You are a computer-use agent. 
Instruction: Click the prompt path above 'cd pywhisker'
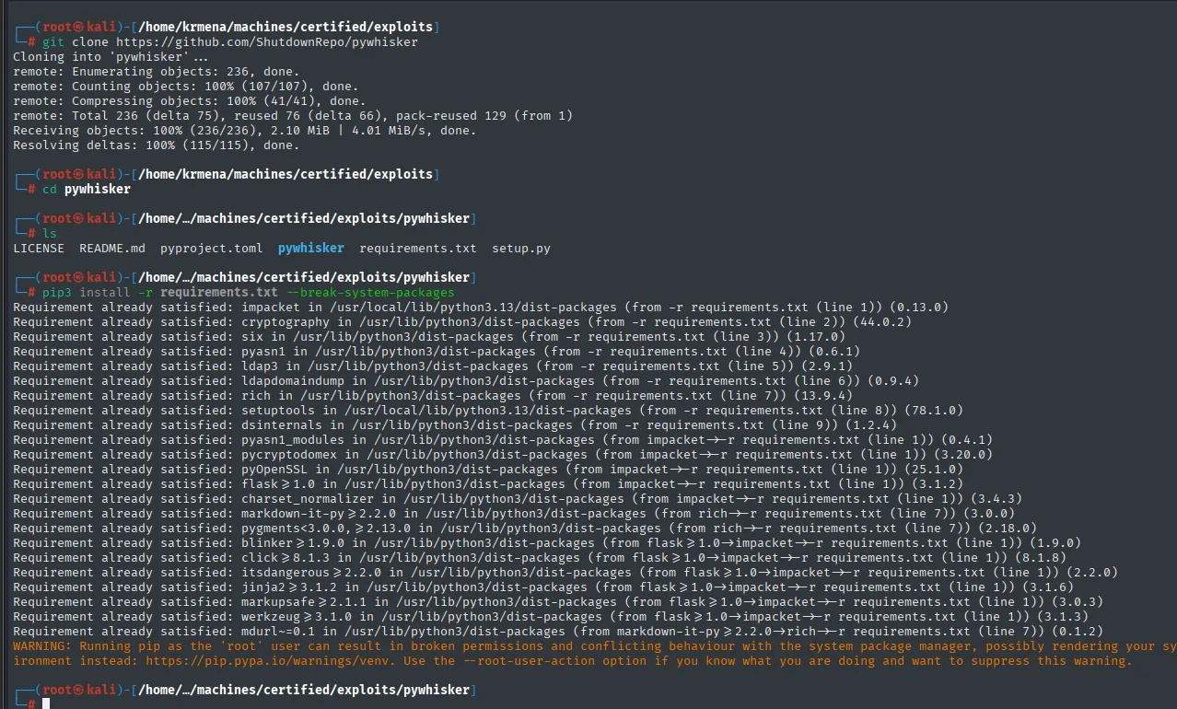coord(286,174)
